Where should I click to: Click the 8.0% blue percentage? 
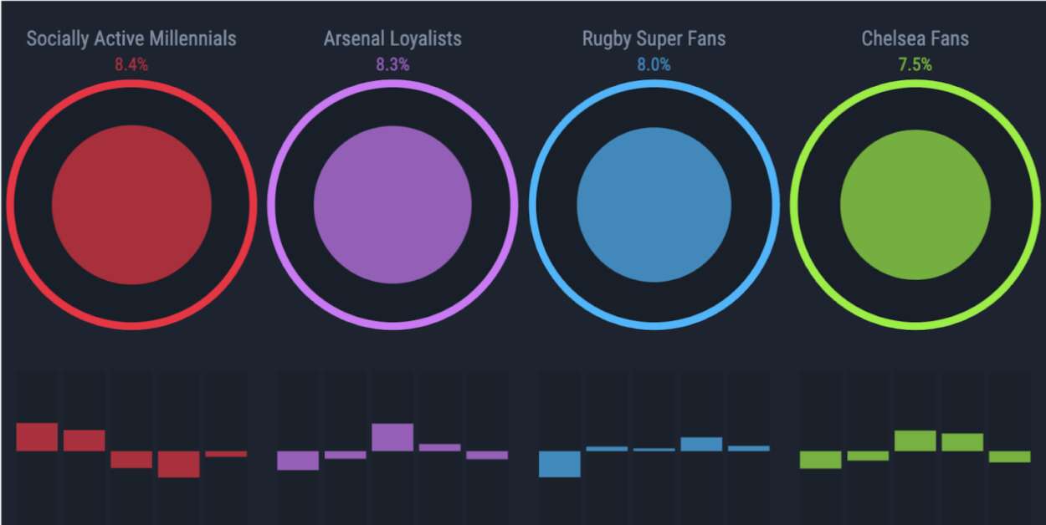(x=654, y=64)
